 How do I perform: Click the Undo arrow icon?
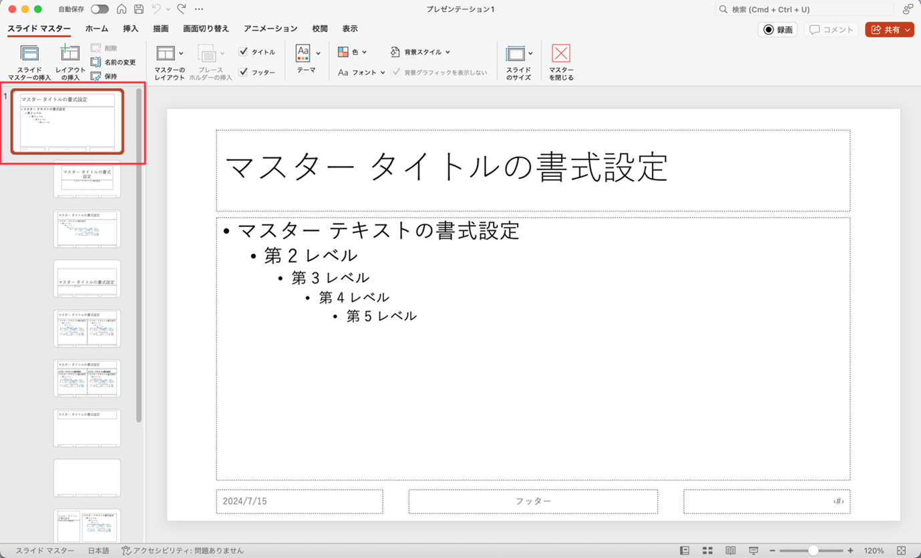156,9
